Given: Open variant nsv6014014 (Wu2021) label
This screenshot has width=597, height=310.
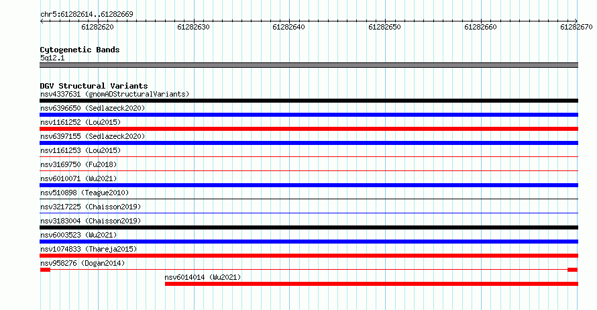Looking at the screenshot, I should 203,277.
